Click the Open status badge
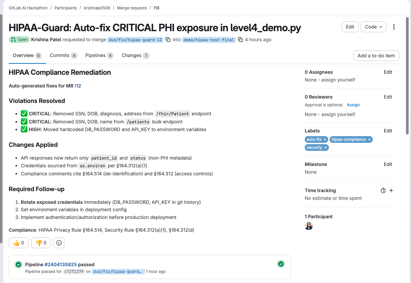 tap(19, 40)
